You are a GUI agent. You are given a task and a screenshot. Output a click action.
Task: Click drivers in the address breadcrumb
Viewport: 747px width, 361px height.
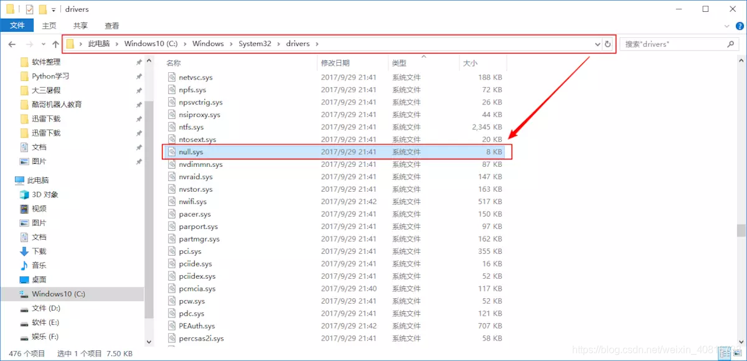(298, 44)
